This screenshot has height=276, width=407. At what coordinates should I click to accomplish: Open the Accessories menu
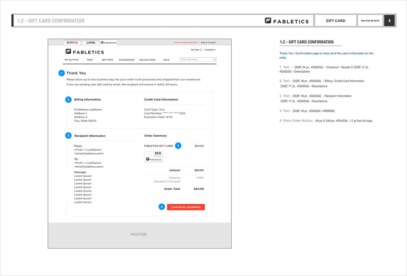tap(127, 60)
